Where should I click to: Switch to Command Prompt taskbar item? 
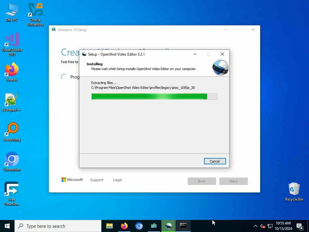point(183,226)
